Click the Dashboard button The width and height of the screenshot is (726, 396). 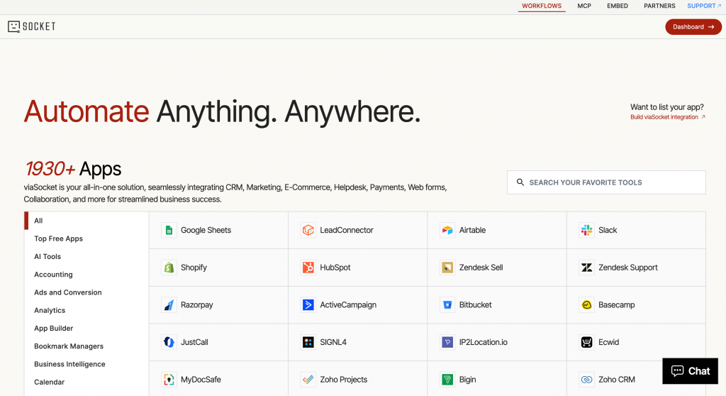[x=693, y=27]
